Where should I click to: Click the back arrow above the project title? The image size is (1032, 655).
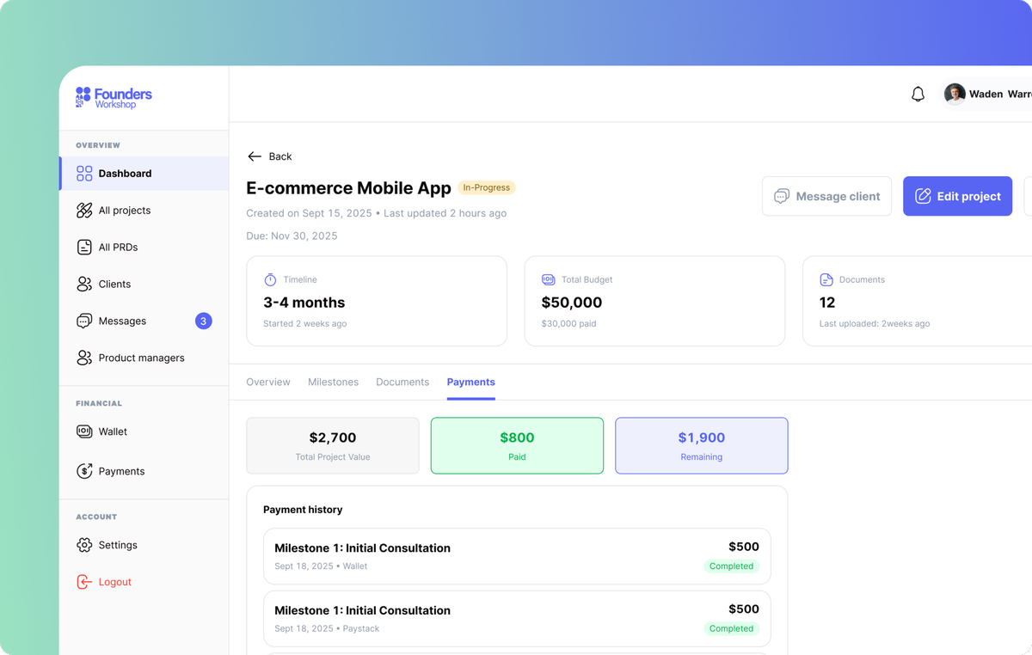[253, 156]
